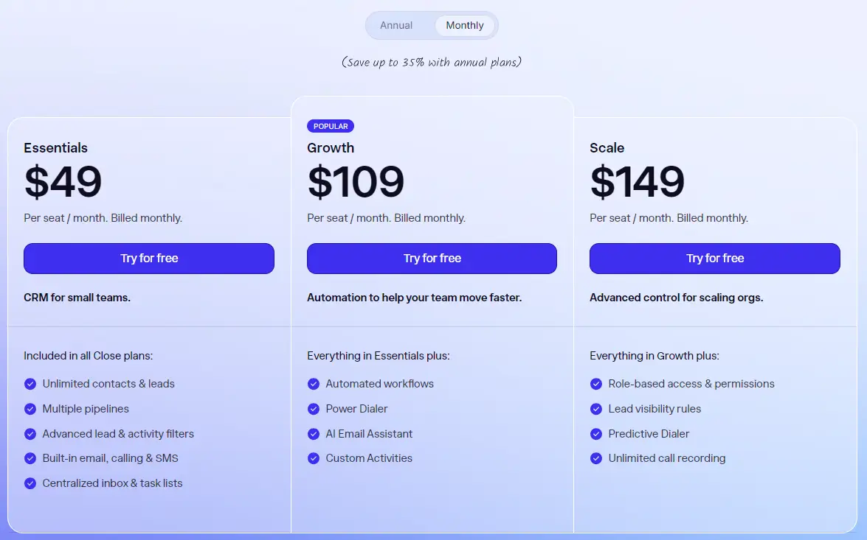Click check icon next to AI Email Assistant
The image size is (867, 540).
coord(314,434)
